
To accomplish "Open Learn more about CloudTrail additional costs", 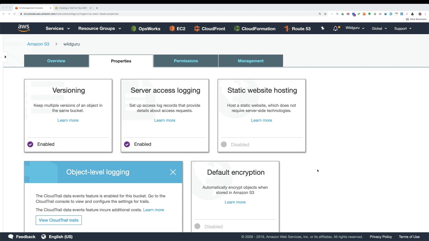I will [154, 210].
